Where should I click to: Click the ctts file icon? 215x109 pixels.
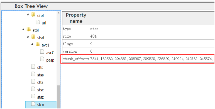[x=33, y=81]
